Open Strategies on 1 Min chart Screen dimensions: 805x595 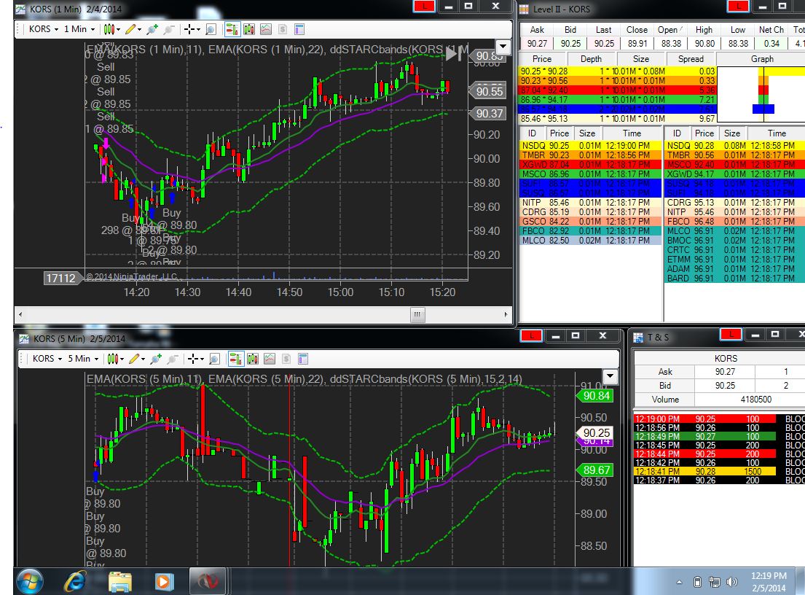(x=283, y=29)
